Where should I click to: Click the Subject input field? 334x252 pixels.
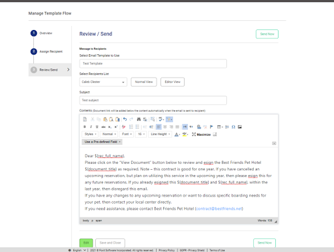coord(153,101)
